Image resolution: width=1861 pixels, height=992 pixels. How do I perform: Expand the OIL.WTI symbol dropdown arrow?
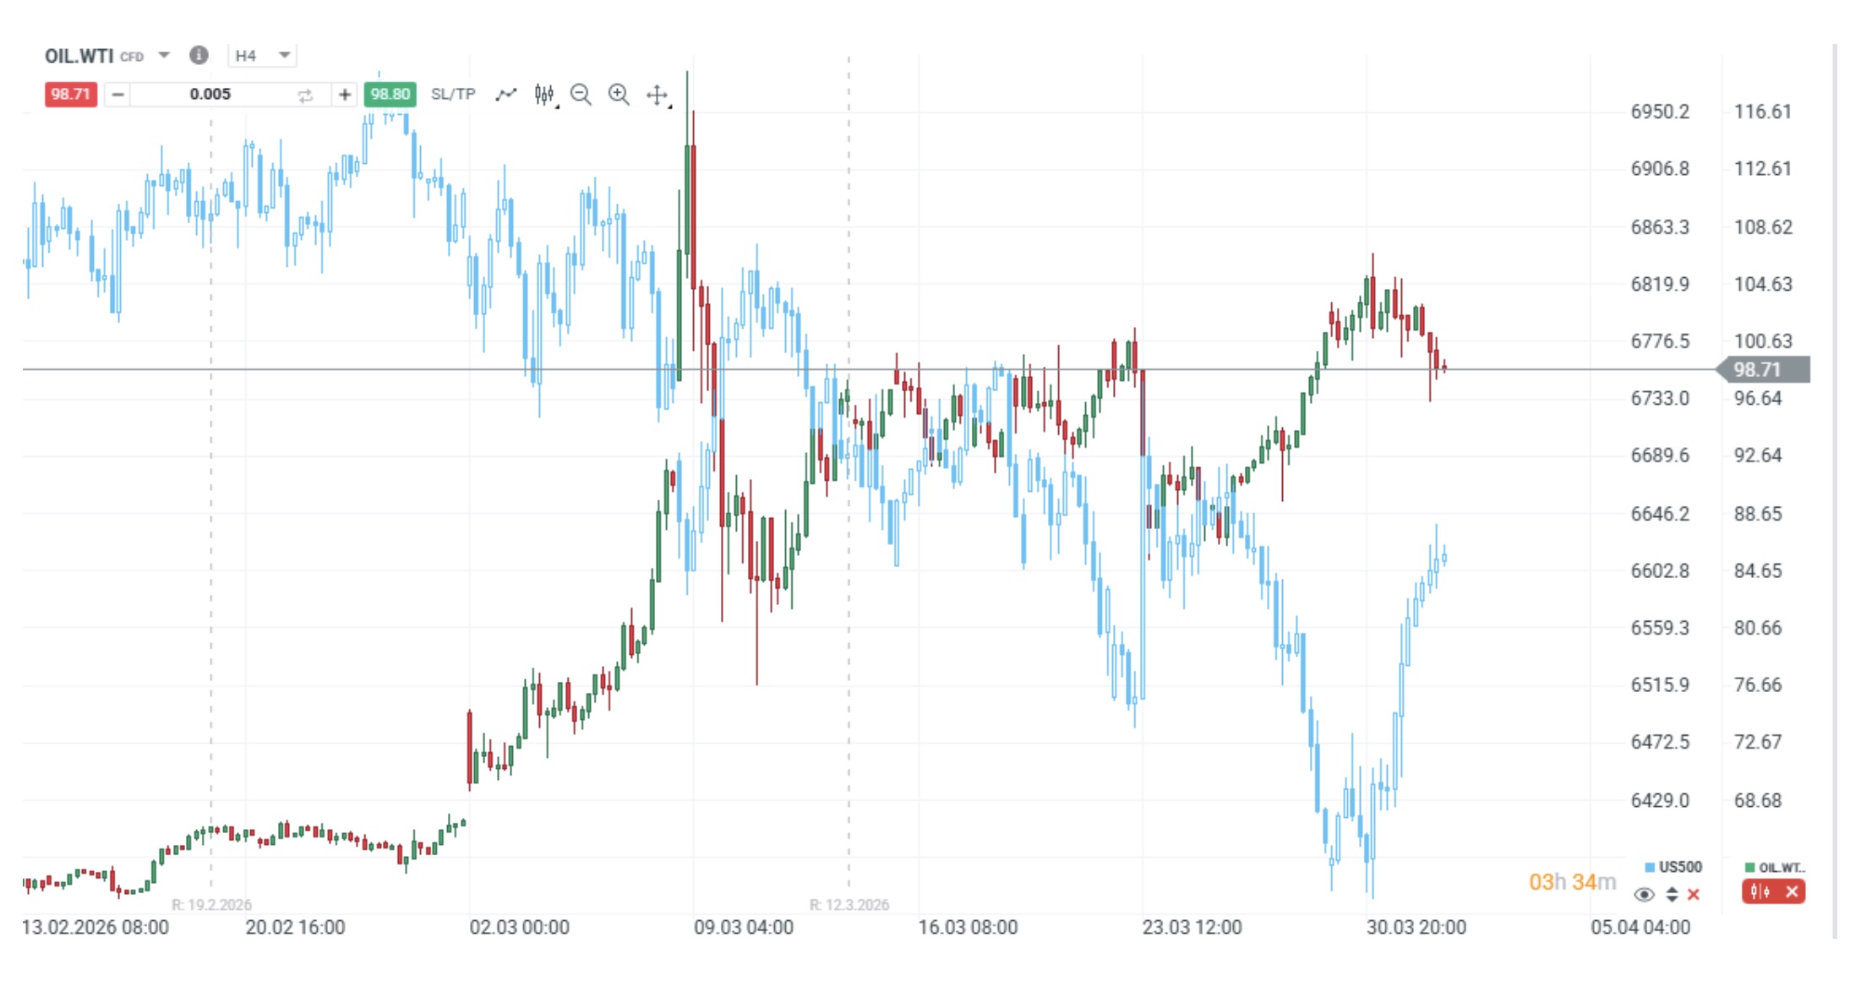[164, 56]
